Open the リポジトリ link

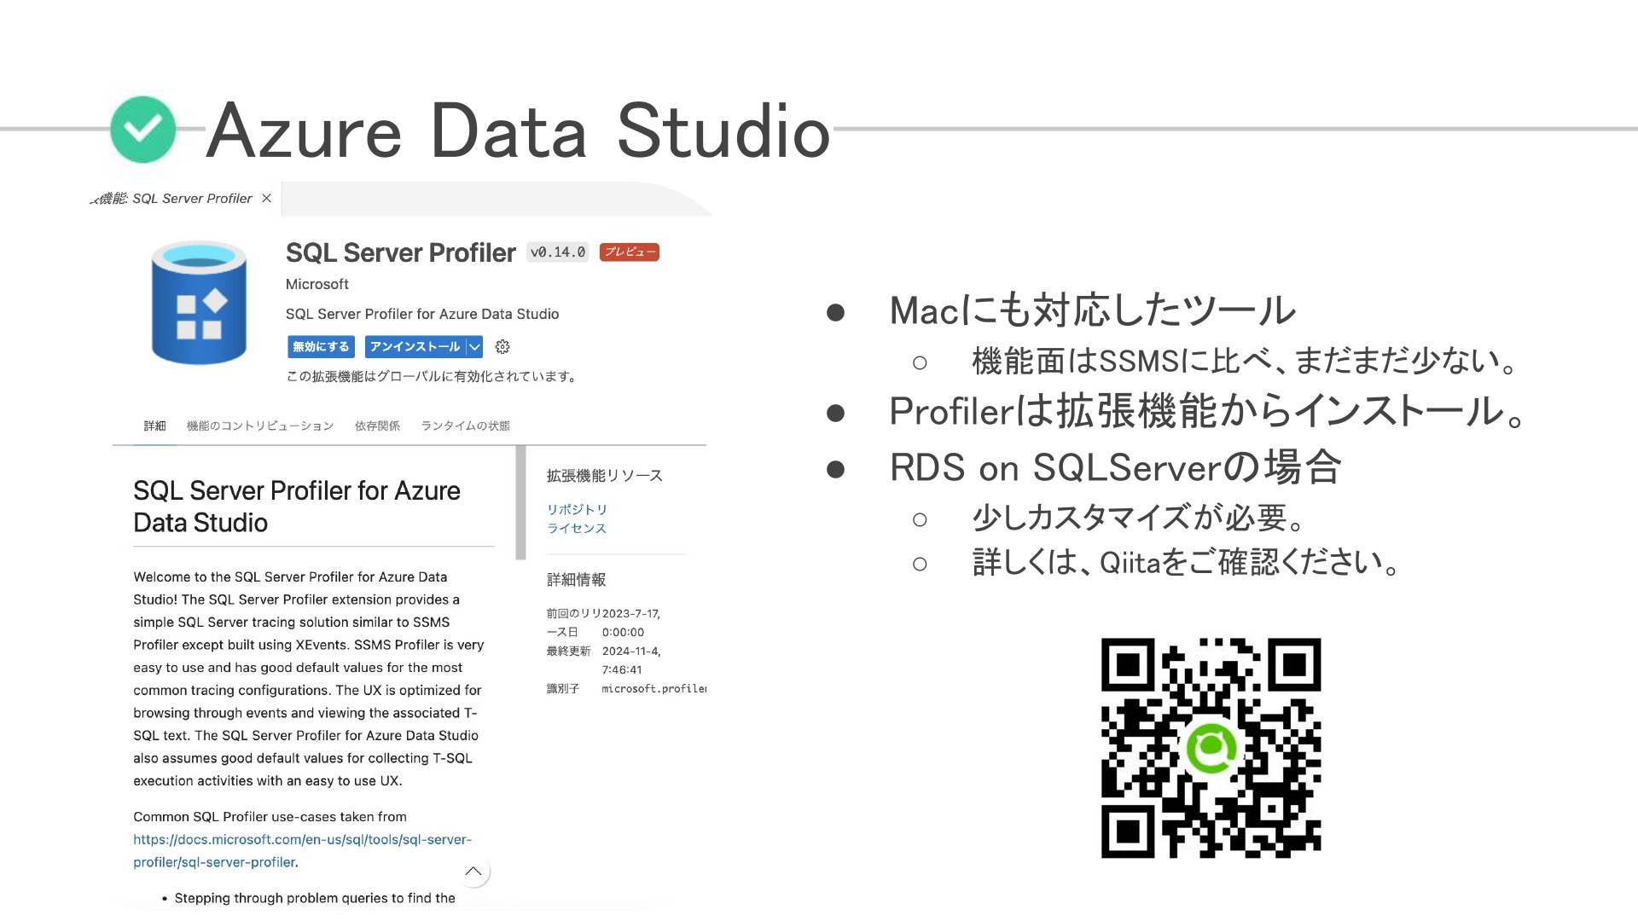[577, 509]
